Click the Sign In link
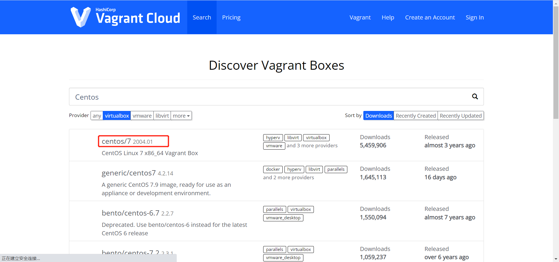The width and height of the screenshot is (559, 262). pos(475,17)
